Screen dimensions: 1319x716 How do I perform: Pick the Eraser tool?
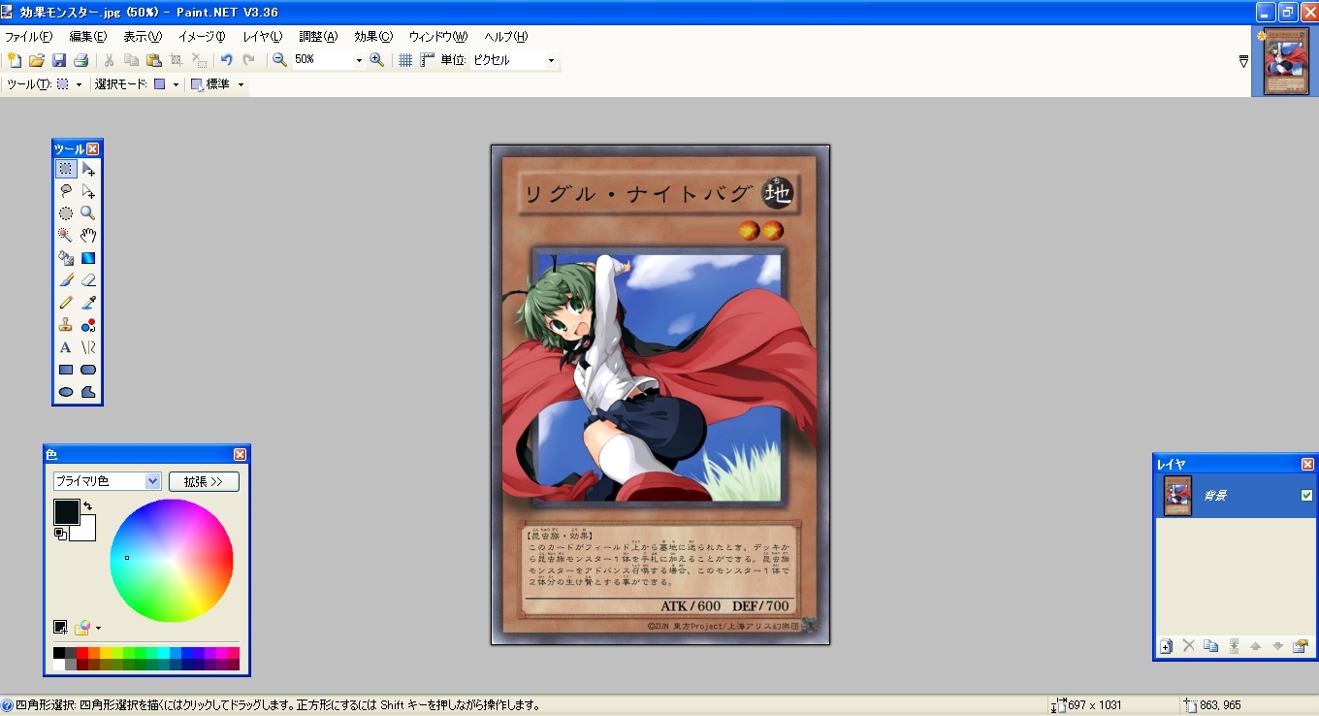pyautogui.click(x=88, y=280)
